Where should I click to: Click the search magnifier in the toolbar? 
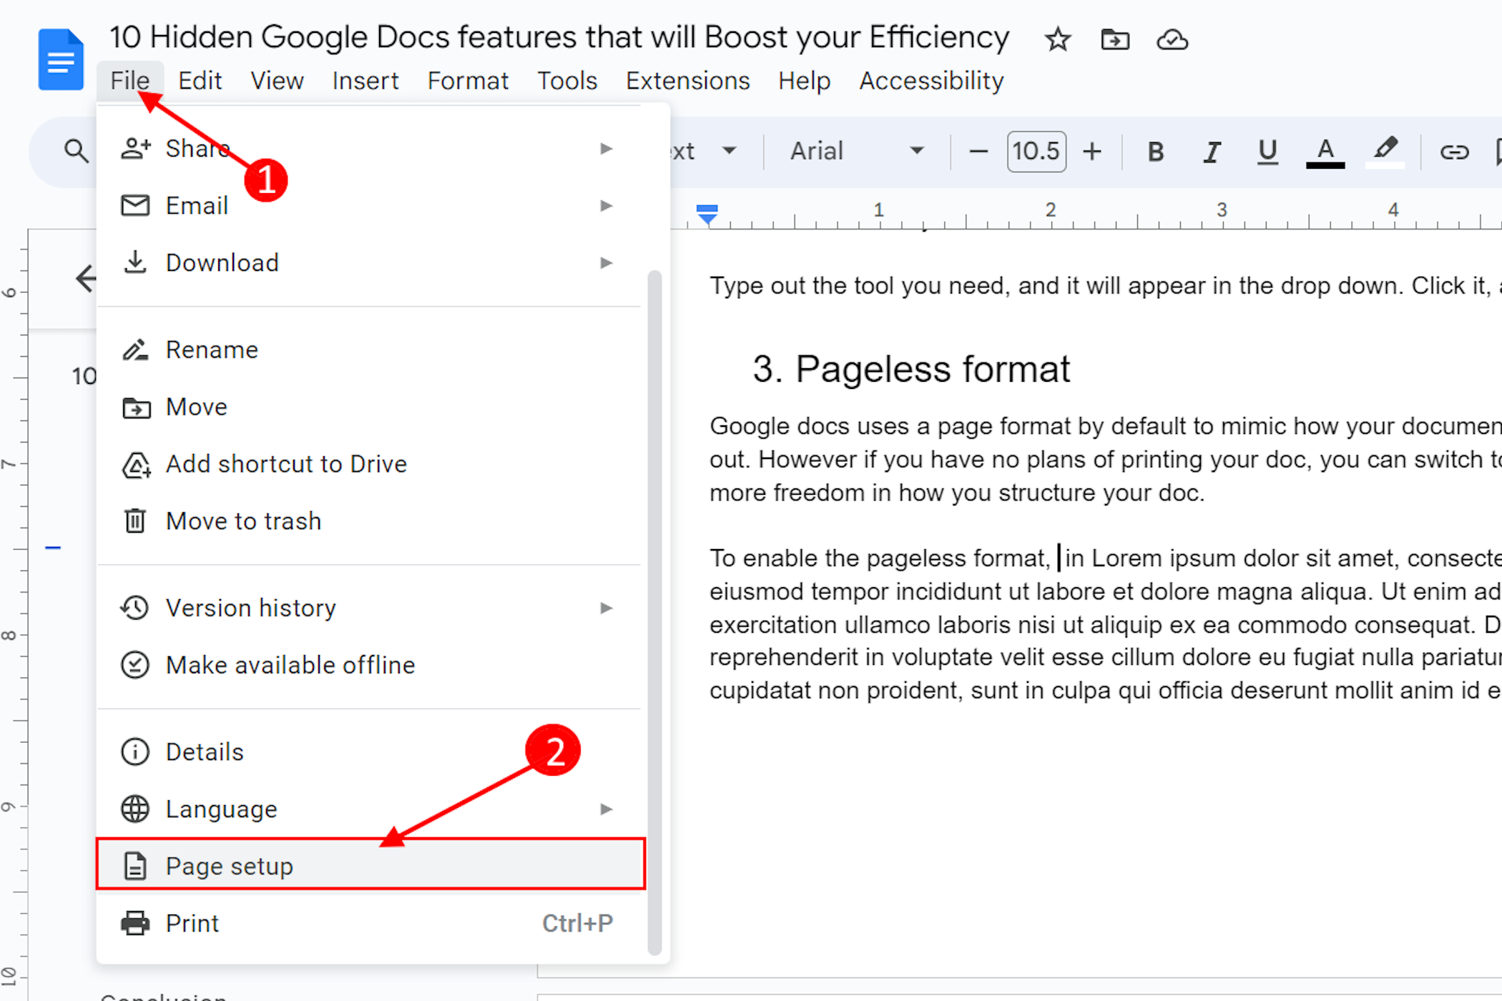point(76,151)
